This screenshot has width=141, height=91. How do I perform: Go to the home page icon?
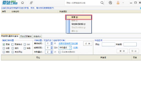pos(22,3)
